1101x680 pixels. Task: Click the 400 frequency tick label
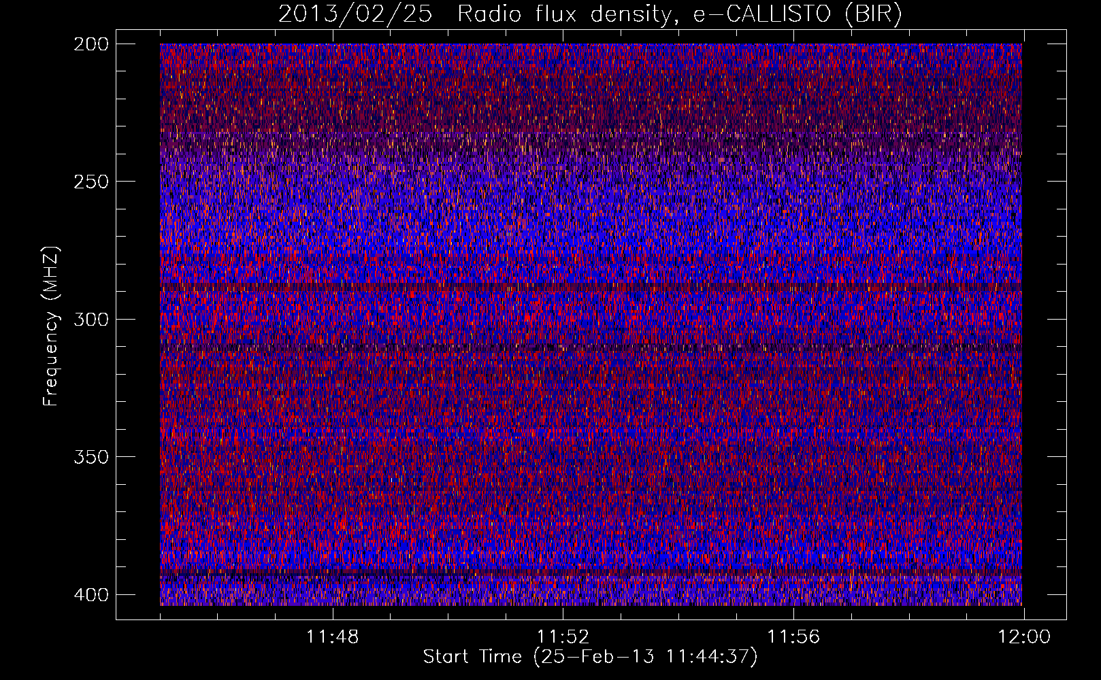(91, 594)
